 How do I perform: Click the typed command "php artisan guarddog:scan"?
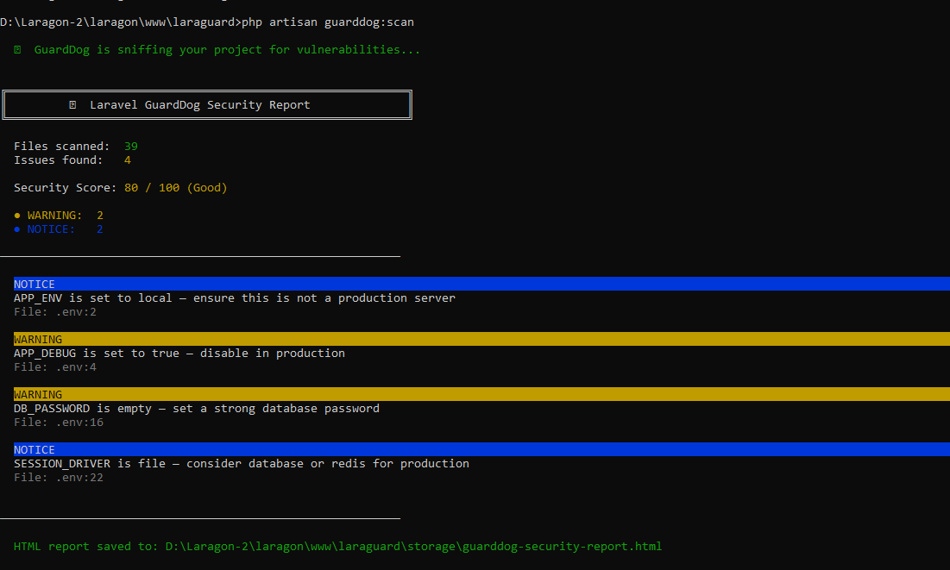[334, 22]
